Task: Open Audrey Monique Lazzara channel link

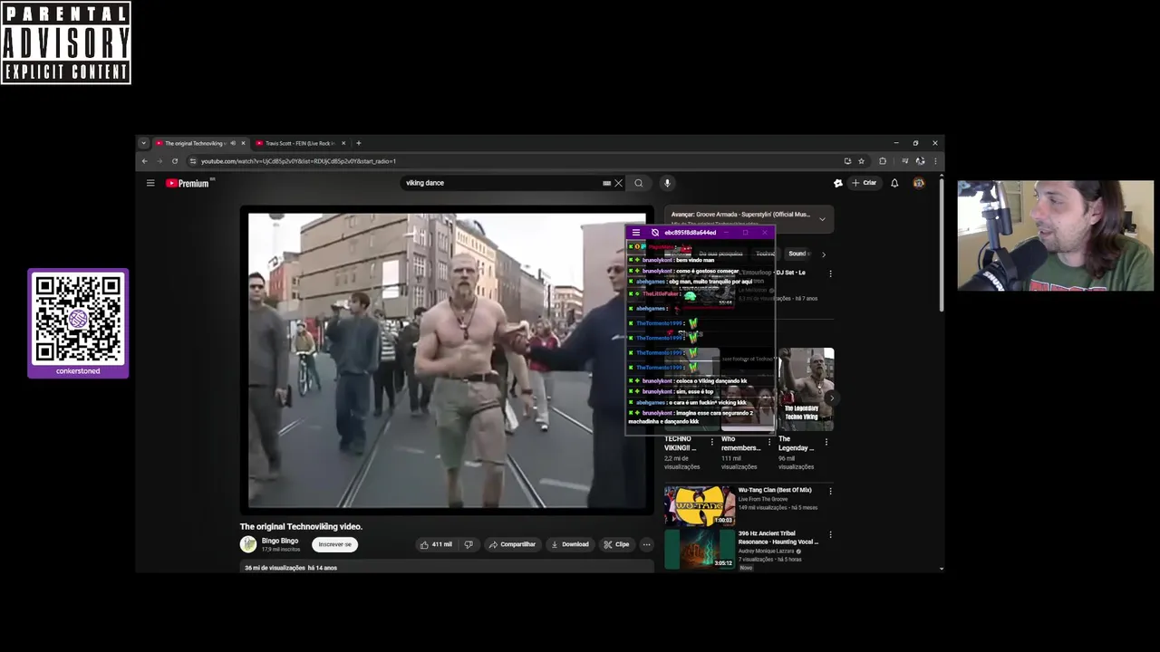Action: (x=768, y=551)
